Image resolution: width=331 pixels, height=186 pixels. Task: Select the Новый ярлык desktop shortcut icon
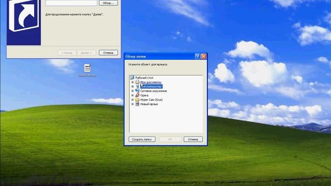point(87,68)
